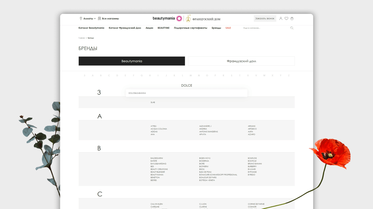
Task: Open the BEAUTYME menu item
Action: 163,28
